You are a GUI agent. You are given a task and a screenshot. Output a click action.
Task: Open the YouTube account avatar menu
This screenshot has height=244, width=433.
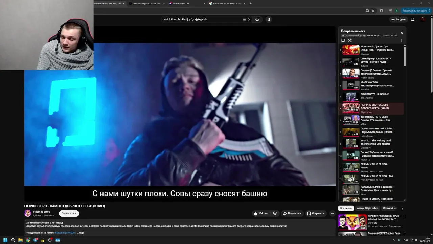pos(423,19)
